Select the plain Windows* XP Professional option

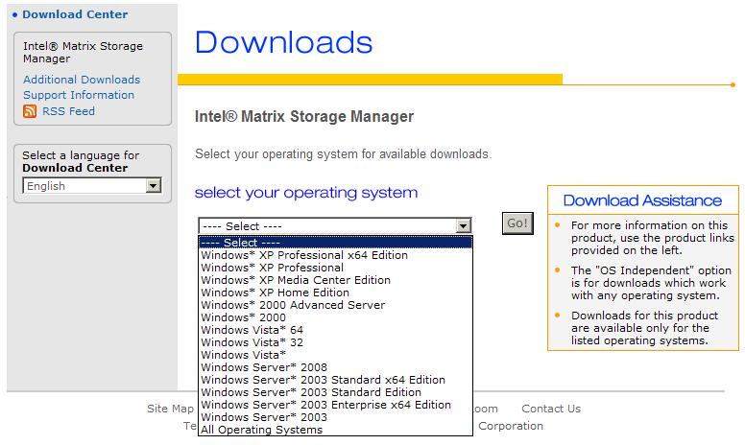coord(335,268)
